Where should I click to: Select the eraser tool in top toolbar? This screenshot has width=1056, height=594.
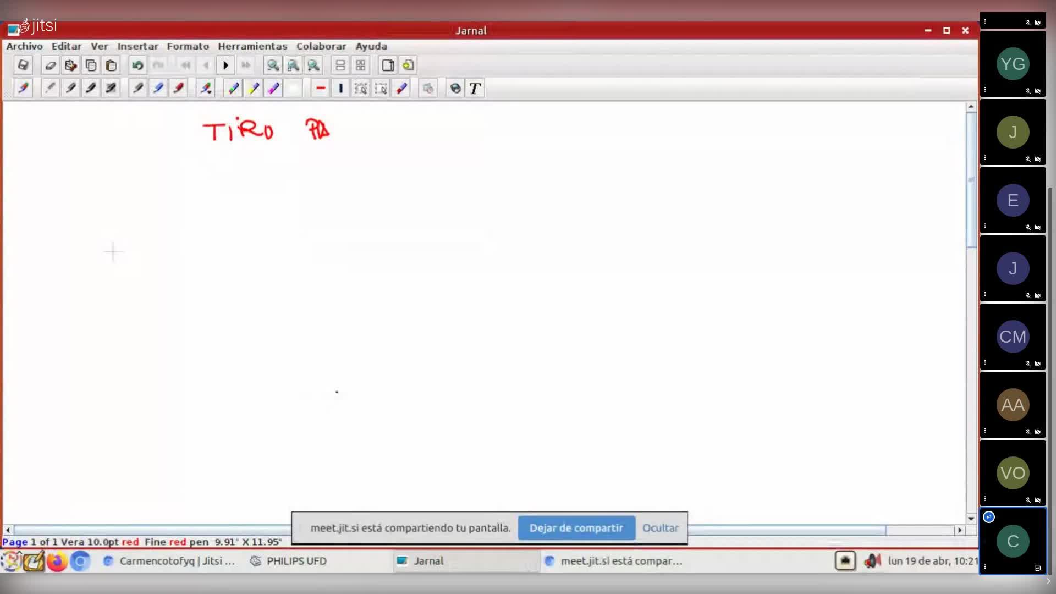[x=51, y=65]
